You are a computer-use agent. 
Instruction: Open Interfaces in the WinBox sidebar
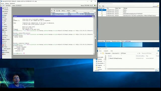[x=6, y=12]
